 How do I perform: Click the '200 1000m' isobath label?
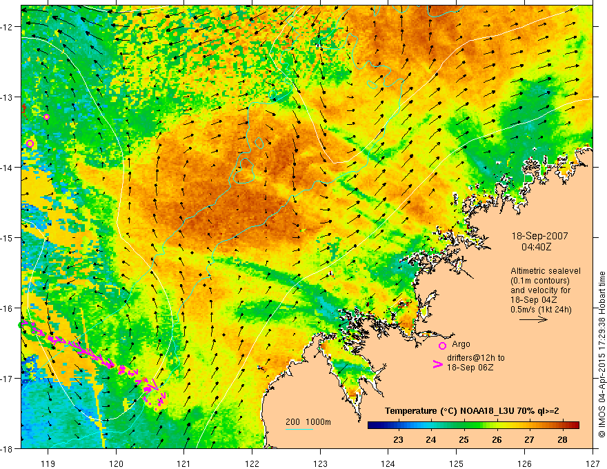[x=308, y=422]
